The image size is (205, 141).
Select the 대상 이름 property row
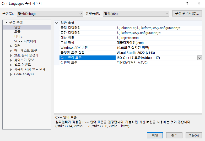[x=131, y=38]
